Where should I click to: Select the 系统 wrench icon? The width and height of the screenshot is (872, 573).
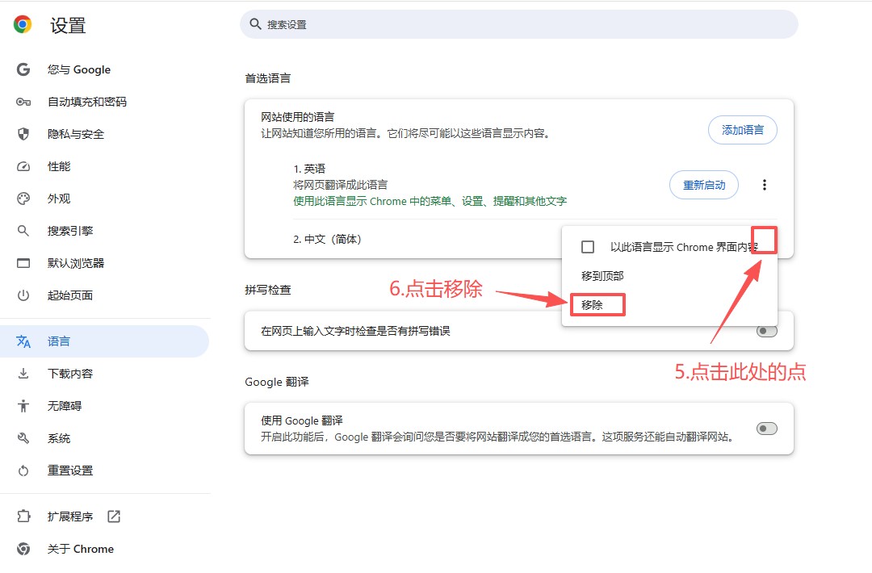click(x=23, y=437)
